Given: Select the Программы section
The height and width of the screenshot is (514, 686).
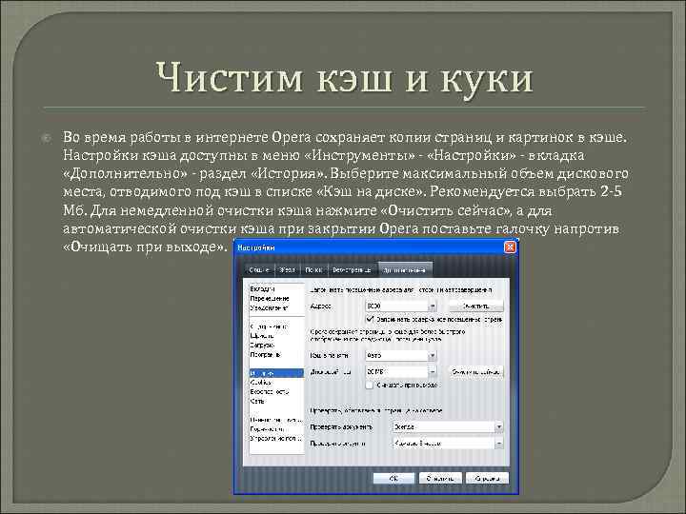Looking at the screenshot, I should pos(266,354).
